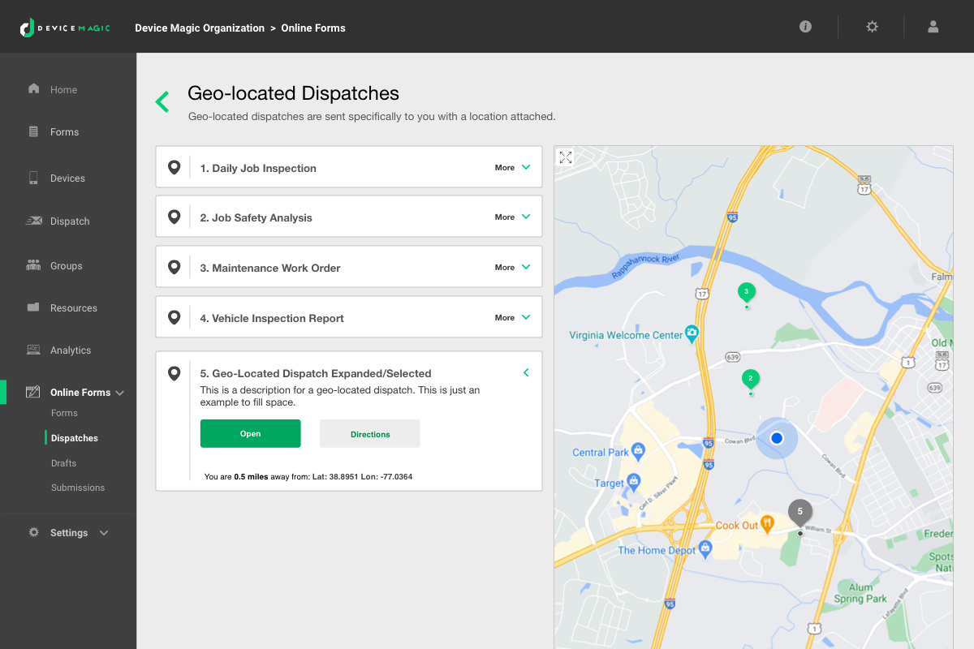Image resolution: width=974 pixels, height=649 pixels.
Task: Open the Analytics menu item
Action: click(x=71, y=350)
